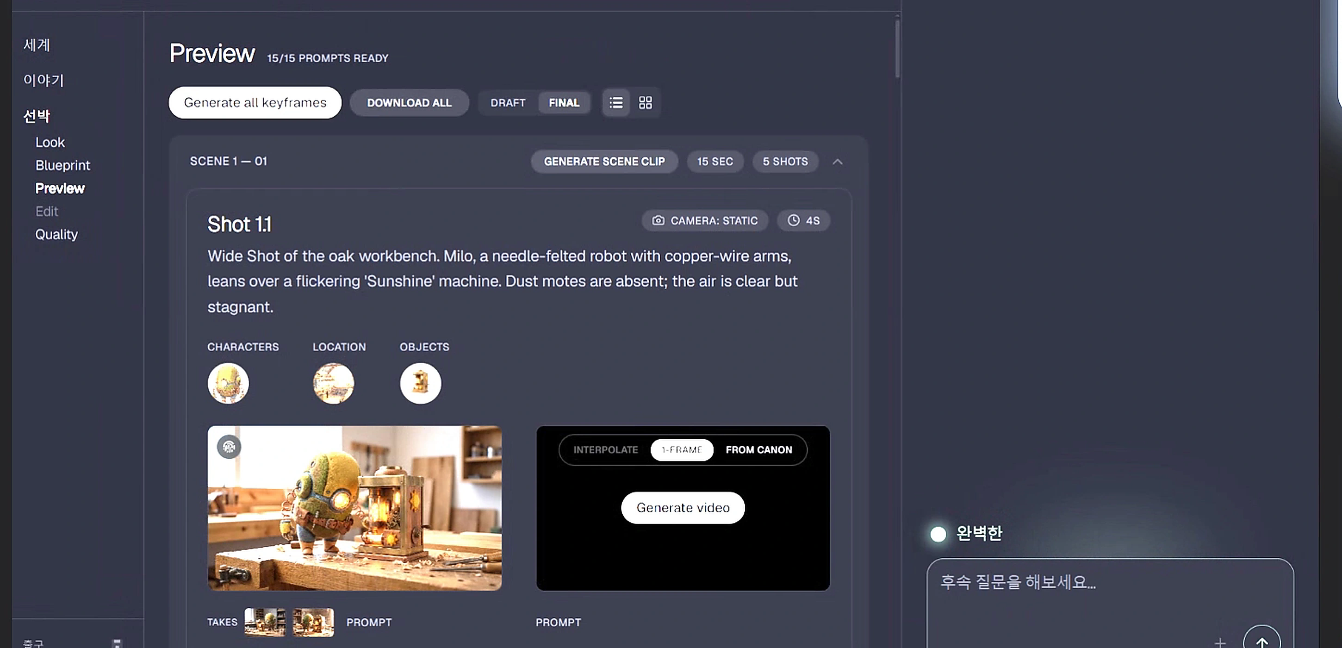
Task: Open 이야기 section in sidebar
Action: point(43,80)
